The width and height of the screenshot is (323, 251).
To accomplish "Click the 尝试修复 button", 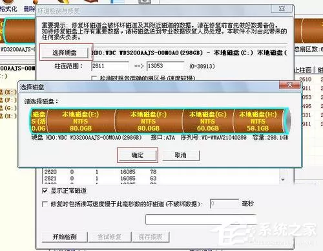I will coord(109,237).
